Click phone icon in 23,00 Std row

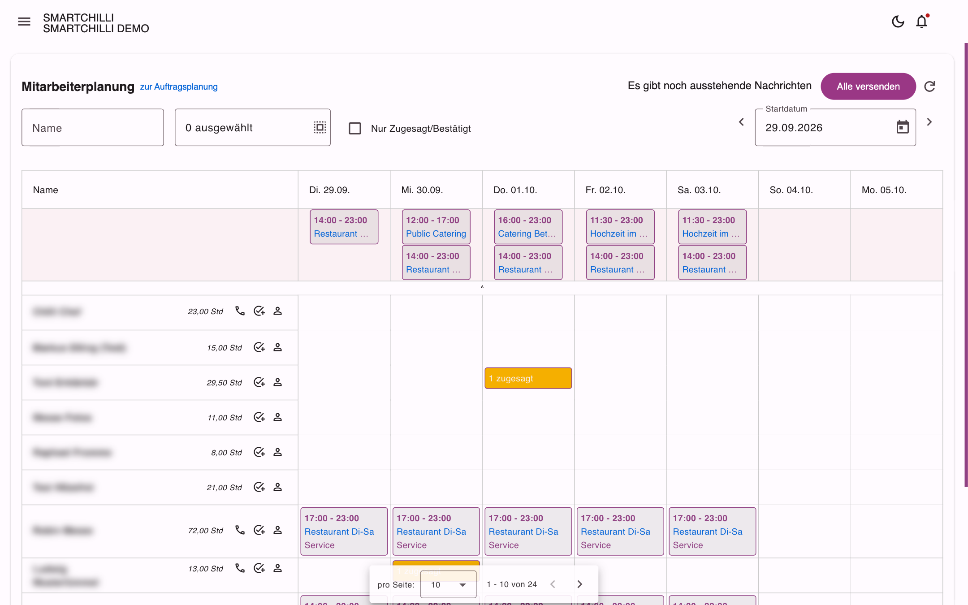point(240,311)
